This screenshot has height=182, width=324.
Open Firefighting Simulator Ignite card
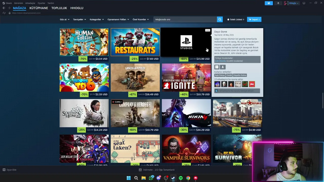coord(186,77)
